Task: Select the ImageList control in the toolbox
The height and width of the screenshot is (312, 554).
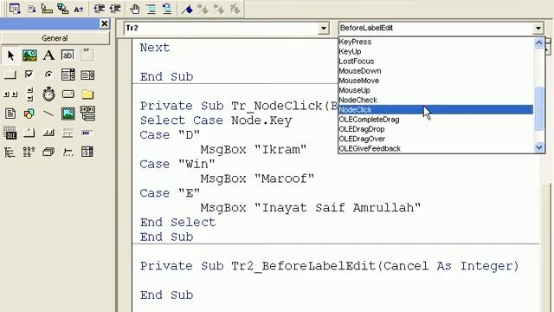Action: tap(48, 153)
